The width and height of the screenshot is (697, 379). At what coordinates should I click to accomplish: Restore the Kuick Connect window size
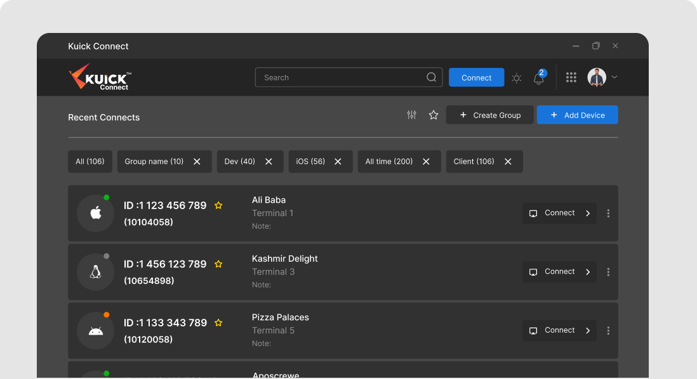(x=595, y=46)
